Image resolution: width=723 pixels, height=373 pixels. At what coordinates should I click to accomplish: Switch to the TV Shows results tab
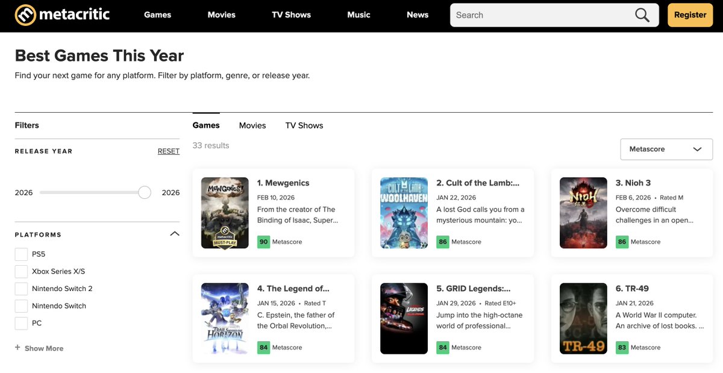click(x=304, y=125)
